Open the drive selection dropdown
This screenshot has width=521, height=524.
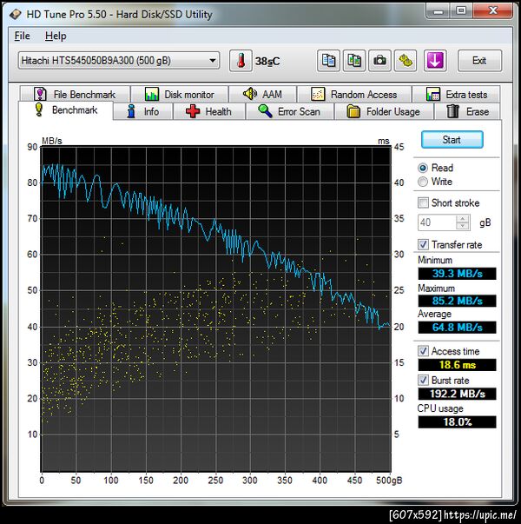(x=119, y=61)
